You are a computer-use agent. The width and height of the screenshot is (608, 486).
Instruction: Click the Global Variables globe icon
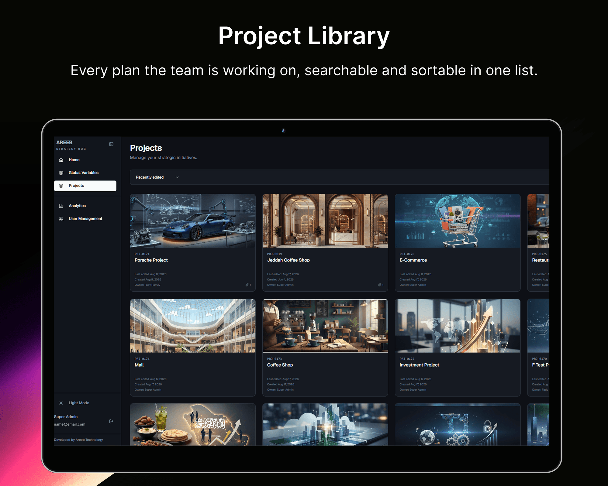tap(61, 173)
